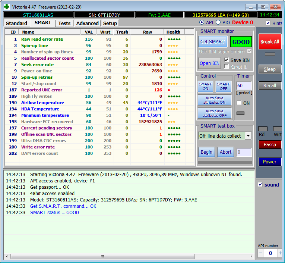Viewport: 285px width, 263px height.
Task: Click the red Break All button
Action: click(270, 42)
